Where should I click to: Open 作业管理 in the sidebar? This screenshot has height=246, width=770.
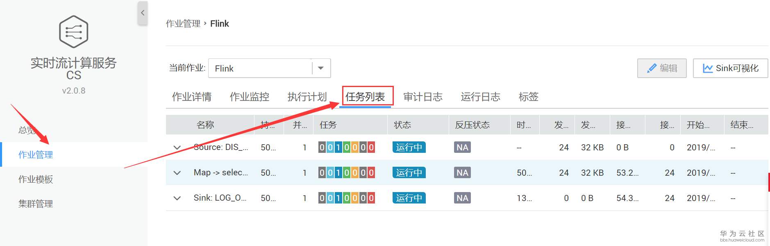pos(36,154)
